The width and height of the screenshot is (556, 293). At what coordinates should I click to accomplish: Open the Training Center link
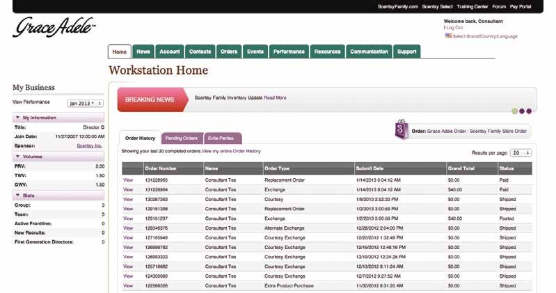point(472,7)
